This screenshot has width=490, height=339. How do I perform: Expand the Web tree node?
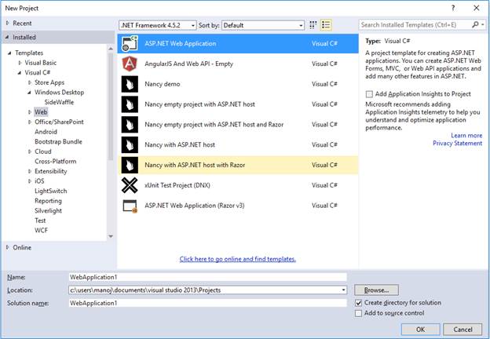tap(30, 112)
